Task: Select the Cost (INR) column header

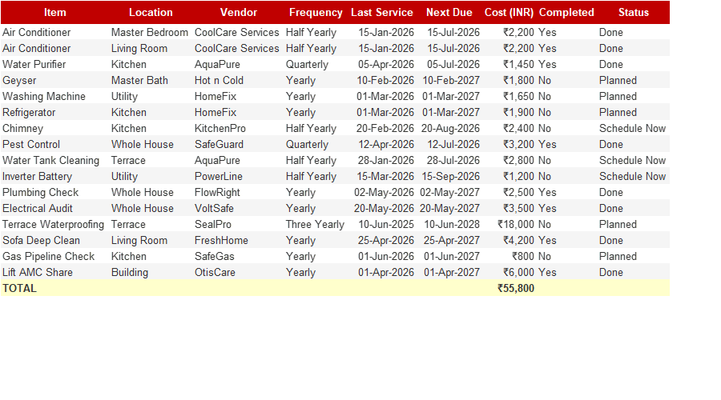Action: [x=509, y=12]
